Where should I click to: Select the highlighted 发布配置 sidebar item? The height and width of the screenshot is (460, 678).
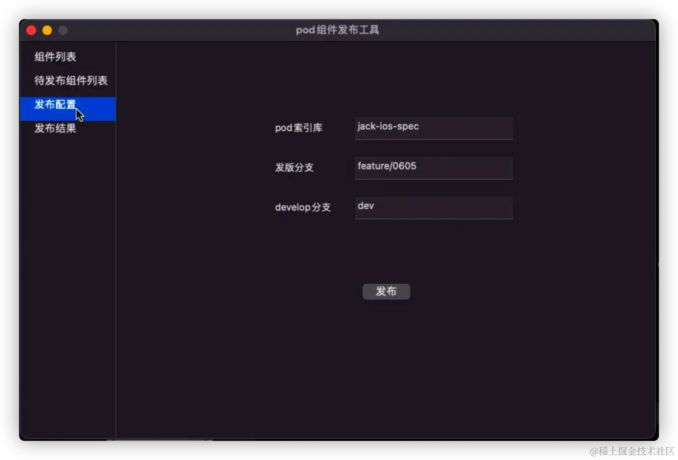[68, 109]
